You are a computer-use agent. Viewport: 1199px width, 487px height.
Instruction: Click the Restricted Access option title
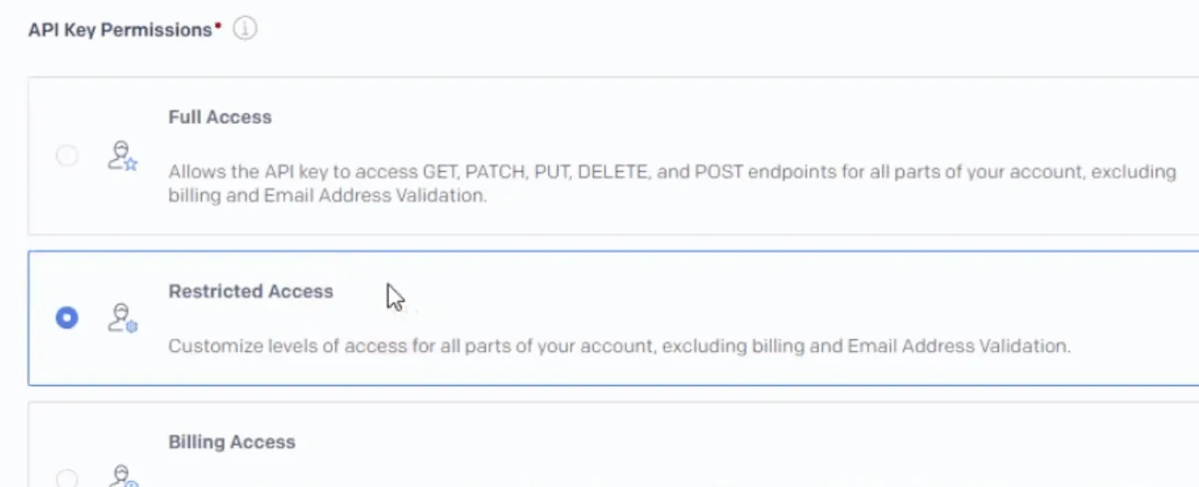click(251, 292)
